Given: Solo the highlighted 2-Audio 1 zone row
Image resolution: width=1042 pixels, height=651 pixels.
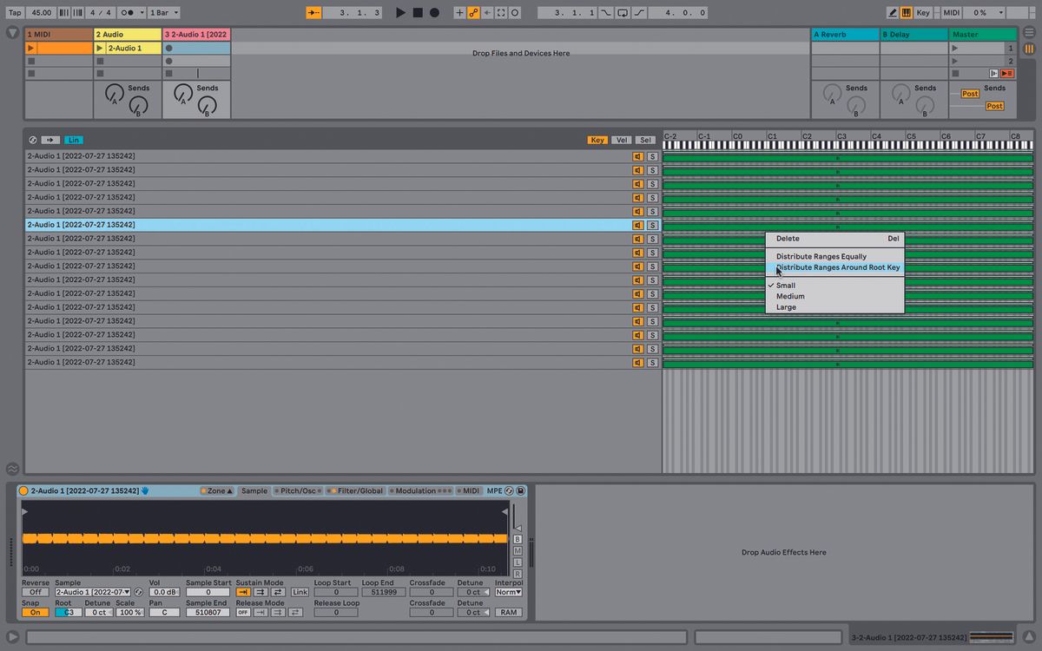Looking at the screenshot, I should click(x=653, y=224).
